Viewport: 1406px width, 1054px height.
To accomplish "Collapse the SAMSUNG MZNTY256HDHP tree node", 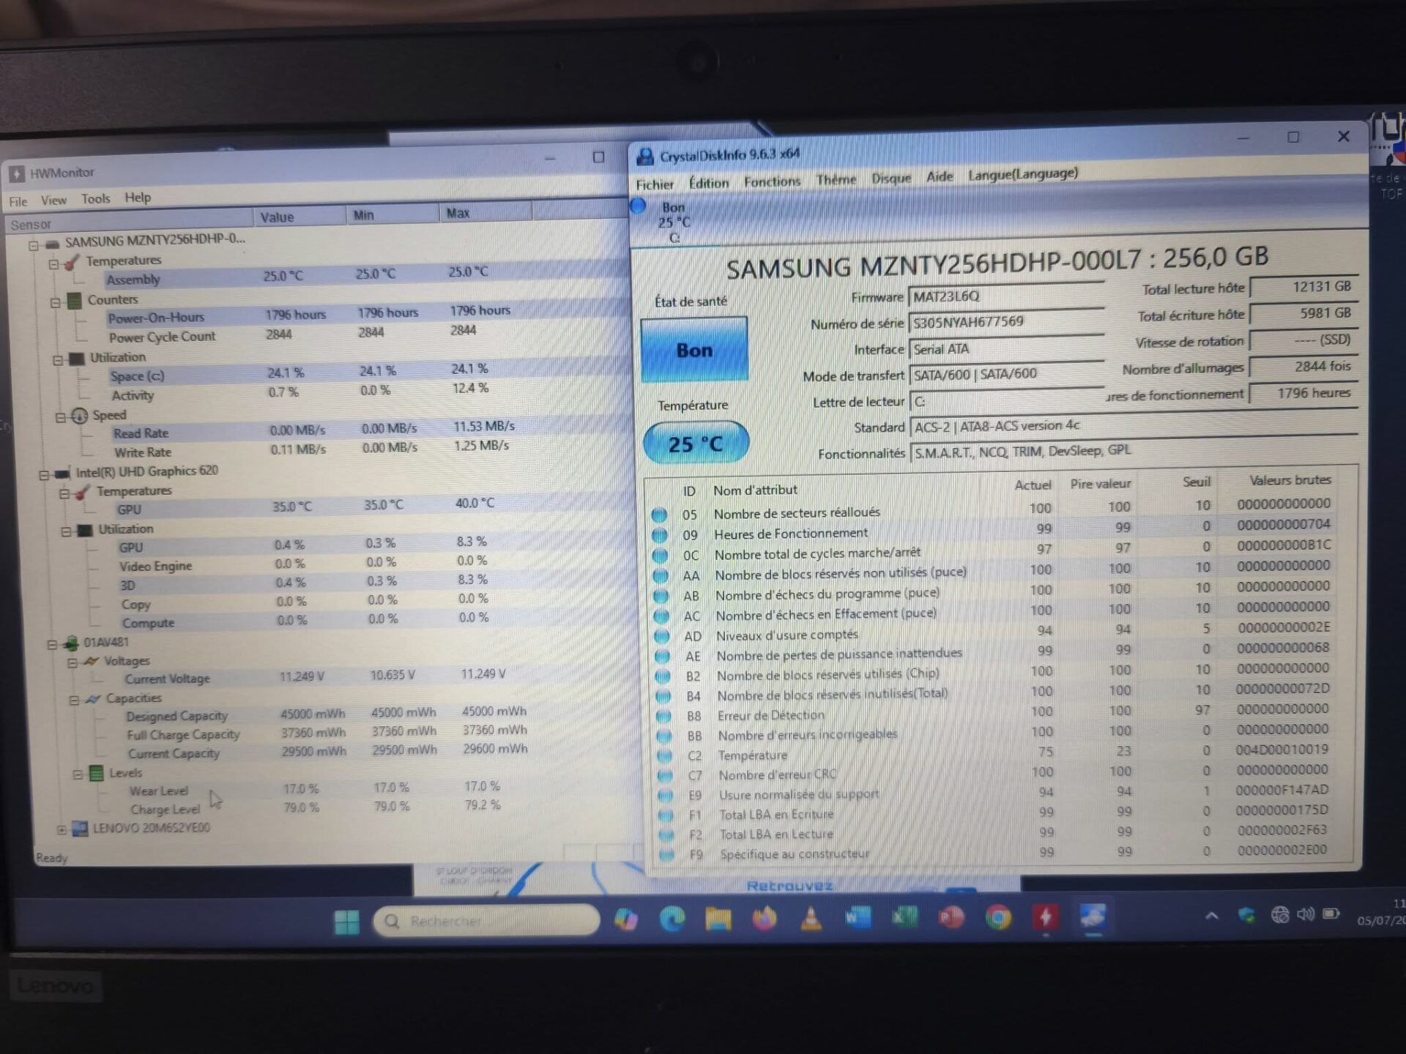I will (34, 245).
